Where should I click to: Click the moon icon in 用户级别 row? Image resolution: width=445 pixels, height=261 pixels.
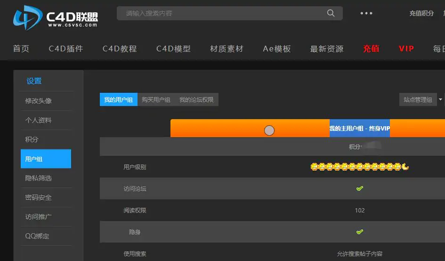pyautogui.click(x=405, y=167)
